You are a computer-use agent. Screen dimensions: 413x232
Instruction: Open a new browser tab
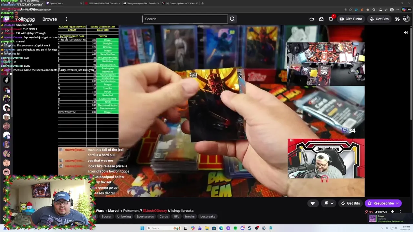coord(203,3)
